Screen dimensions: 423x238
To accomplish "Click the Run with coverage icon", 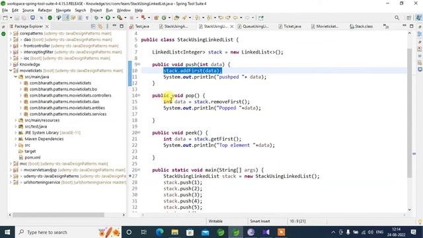I will tap(120, 18).
